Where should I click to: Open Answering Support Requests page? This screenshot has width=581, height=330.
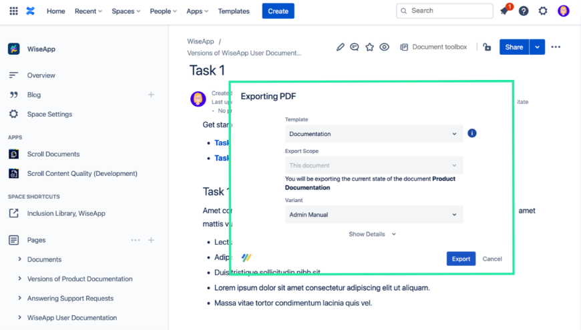[x=70, y=298]
